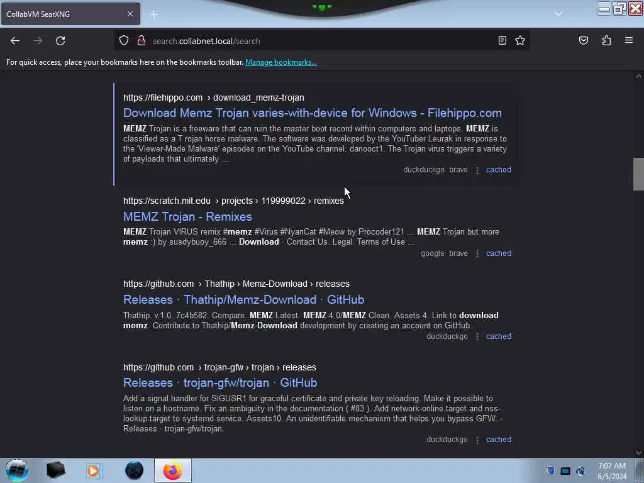Click the page vertical scrollbar thumb
This screenshot has height=483, width=644.
click(x=638, y=174)
